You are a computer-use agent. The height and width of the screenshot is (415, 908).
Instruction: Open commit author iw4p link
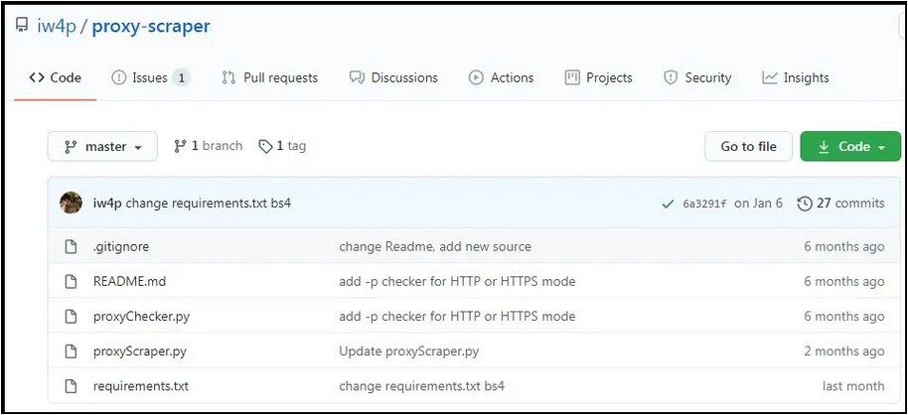point(107,204)
